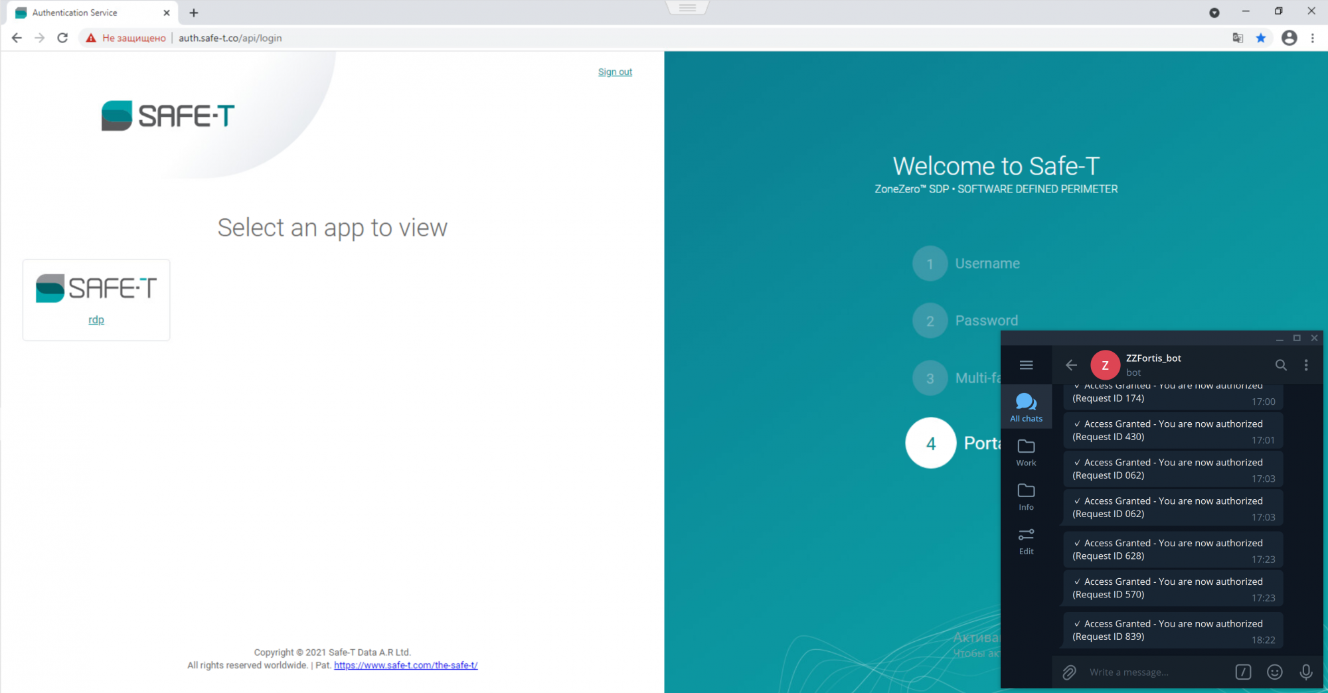Open the bot commands slash icon
The image size is (1328, 693).
click(1243, 672)
